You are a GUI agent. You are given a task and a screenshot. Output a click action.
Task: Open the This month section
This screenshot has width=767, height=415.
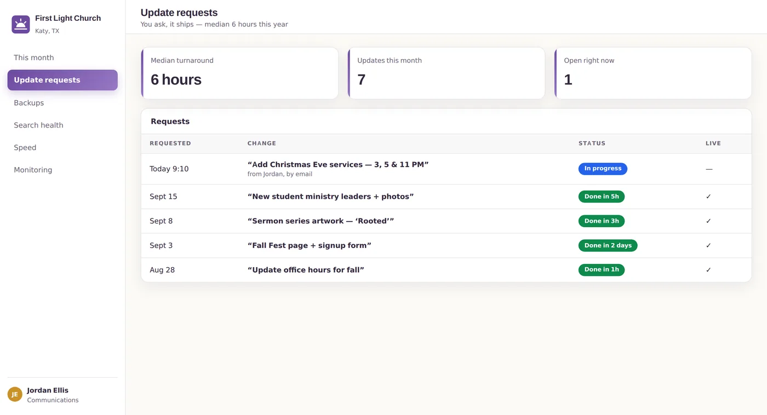pos(62,57)
